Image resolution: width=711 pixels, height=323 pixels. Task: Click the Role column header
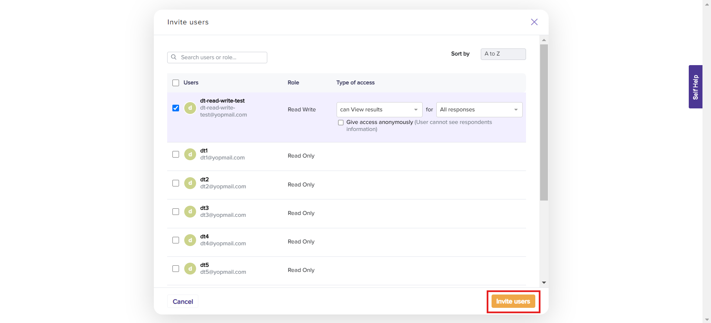tap(293, 83)
